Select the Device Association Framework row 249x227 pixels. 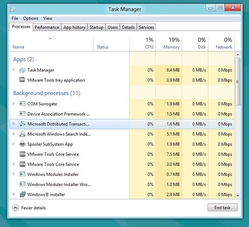[x=122, y=114]
